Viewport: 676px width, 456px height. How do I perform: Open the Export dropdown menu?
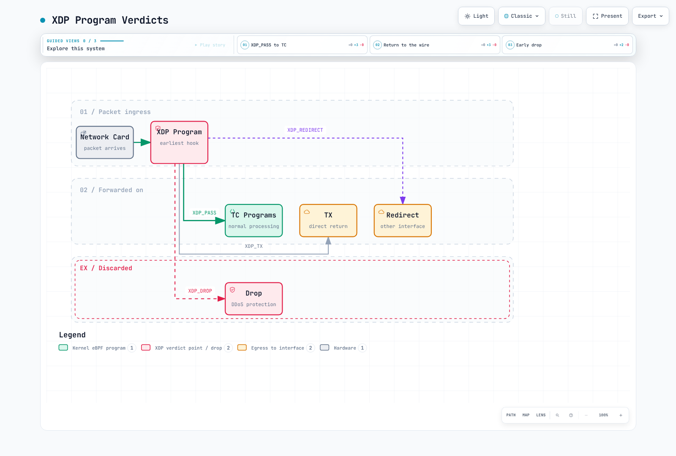[651, 16]
